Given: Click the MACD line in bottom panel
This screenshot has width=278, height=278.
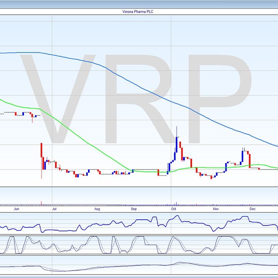Looking at the screenshot, I should (139, 266).
